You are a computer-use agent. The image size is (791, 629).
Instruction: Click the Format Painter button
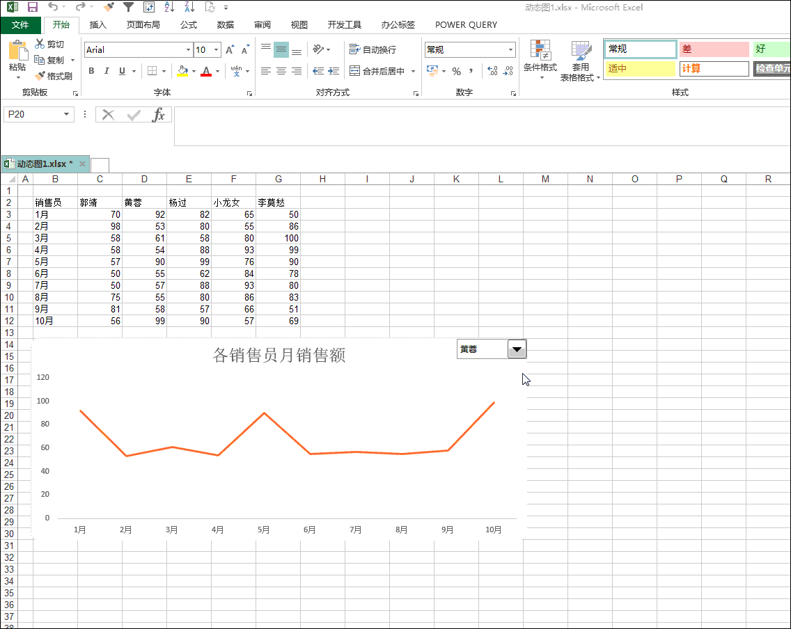point(54,76)
